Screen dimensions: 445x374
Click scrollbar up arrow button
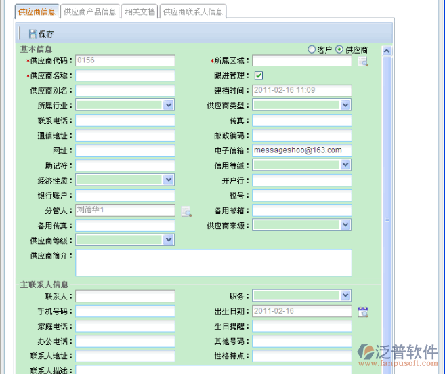click(x=387, y=51)
